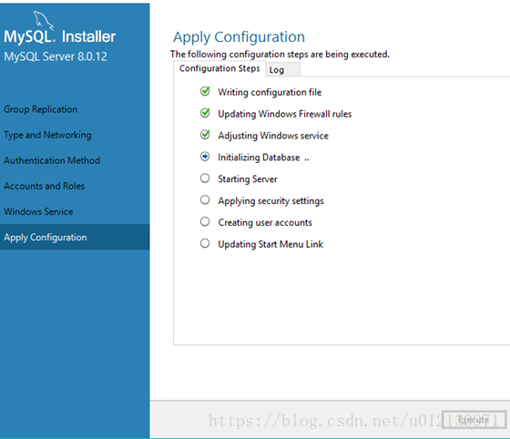The width and height of the screenshot is (510, 439).
Task: Switch to the Log tab
Action: pyautogui.click(x=282, y=70)
